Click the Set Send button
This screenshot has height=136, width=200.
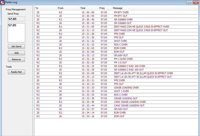[x=16, y=47]
